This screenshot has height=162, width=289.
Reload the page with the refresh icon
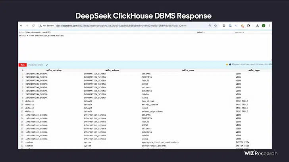point(33,26)
